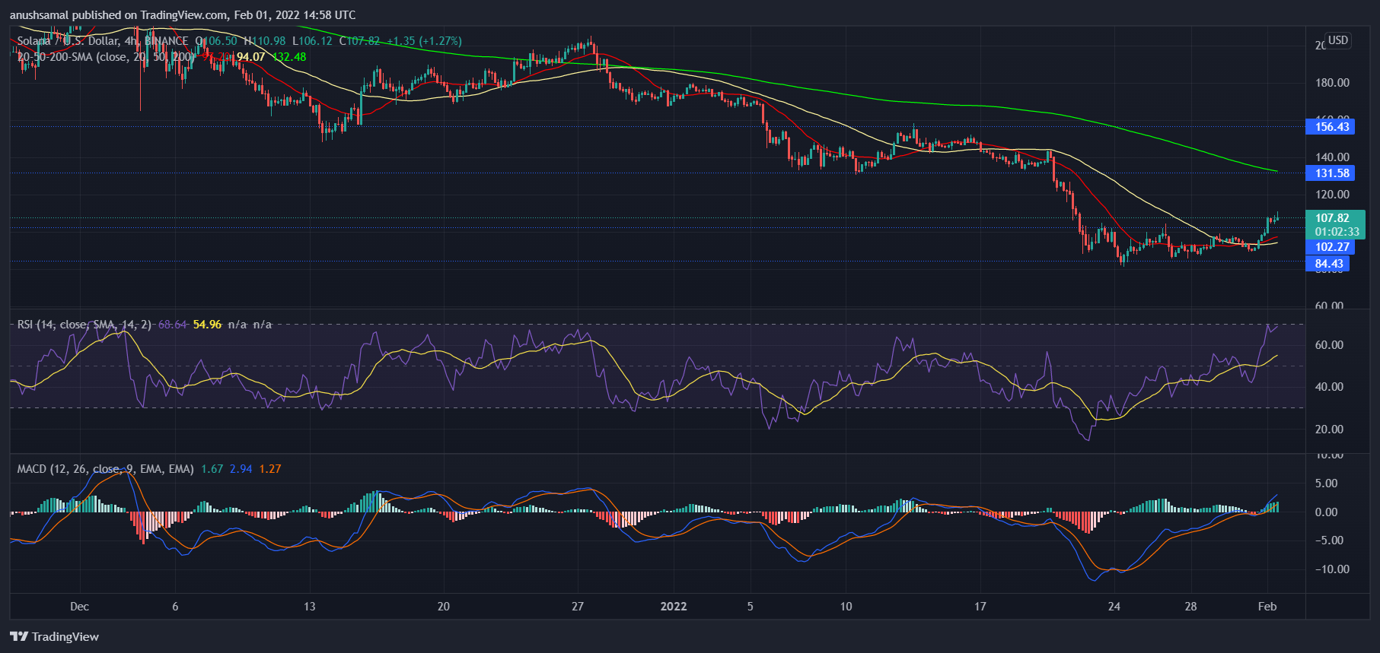Image resolution: width=1380 pixels, height=653 pixels.
Task: Select the Solana / U.S. Dollar symbol legend
Action: pos(103,41)
